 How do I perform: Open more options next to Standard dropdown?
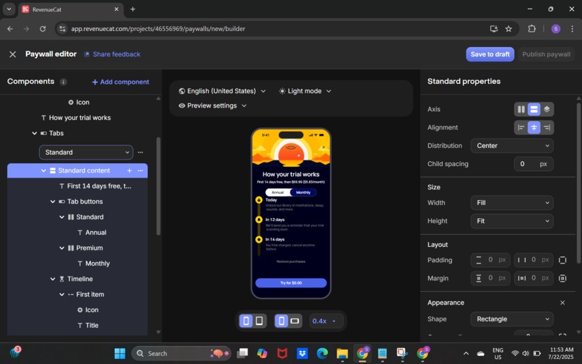pyautogui.click(x=140, y=152)
